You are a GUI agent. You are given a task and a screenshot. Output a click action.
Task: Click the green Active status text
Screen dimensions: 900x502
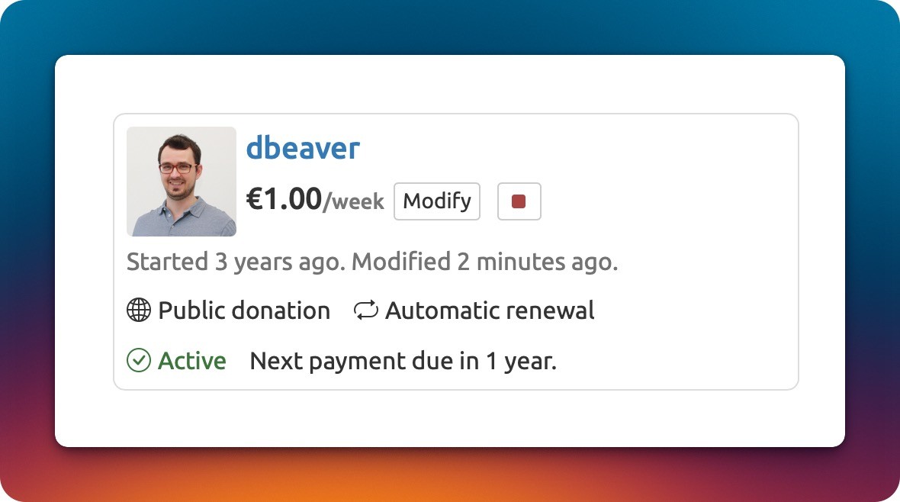[x=192, y=360]
